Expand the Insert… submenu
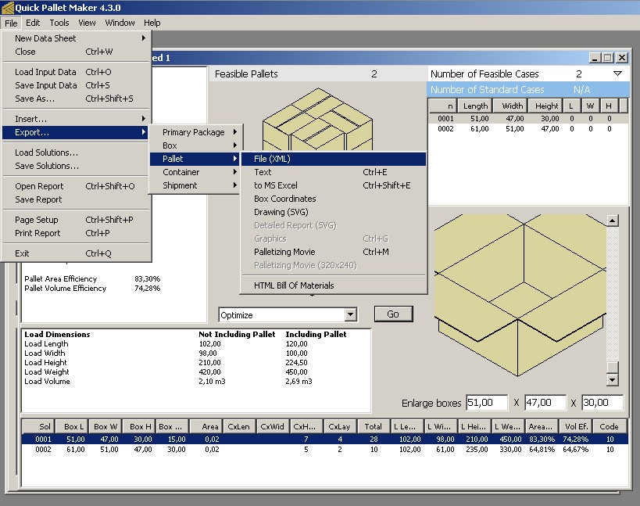Screen dimensions: 640x506 tap(76, 119)
